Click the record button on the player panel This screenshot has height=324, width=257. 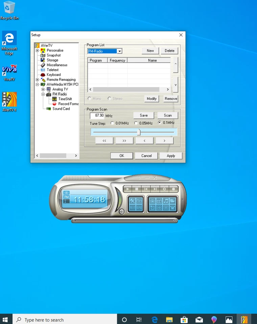pos(174,189)
